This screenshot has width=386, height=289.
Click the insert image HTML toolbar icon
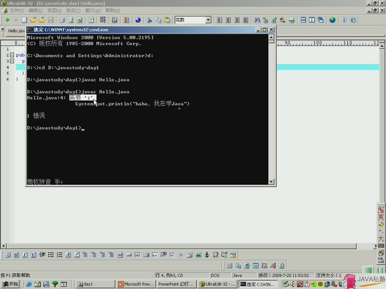click(198, 255)
